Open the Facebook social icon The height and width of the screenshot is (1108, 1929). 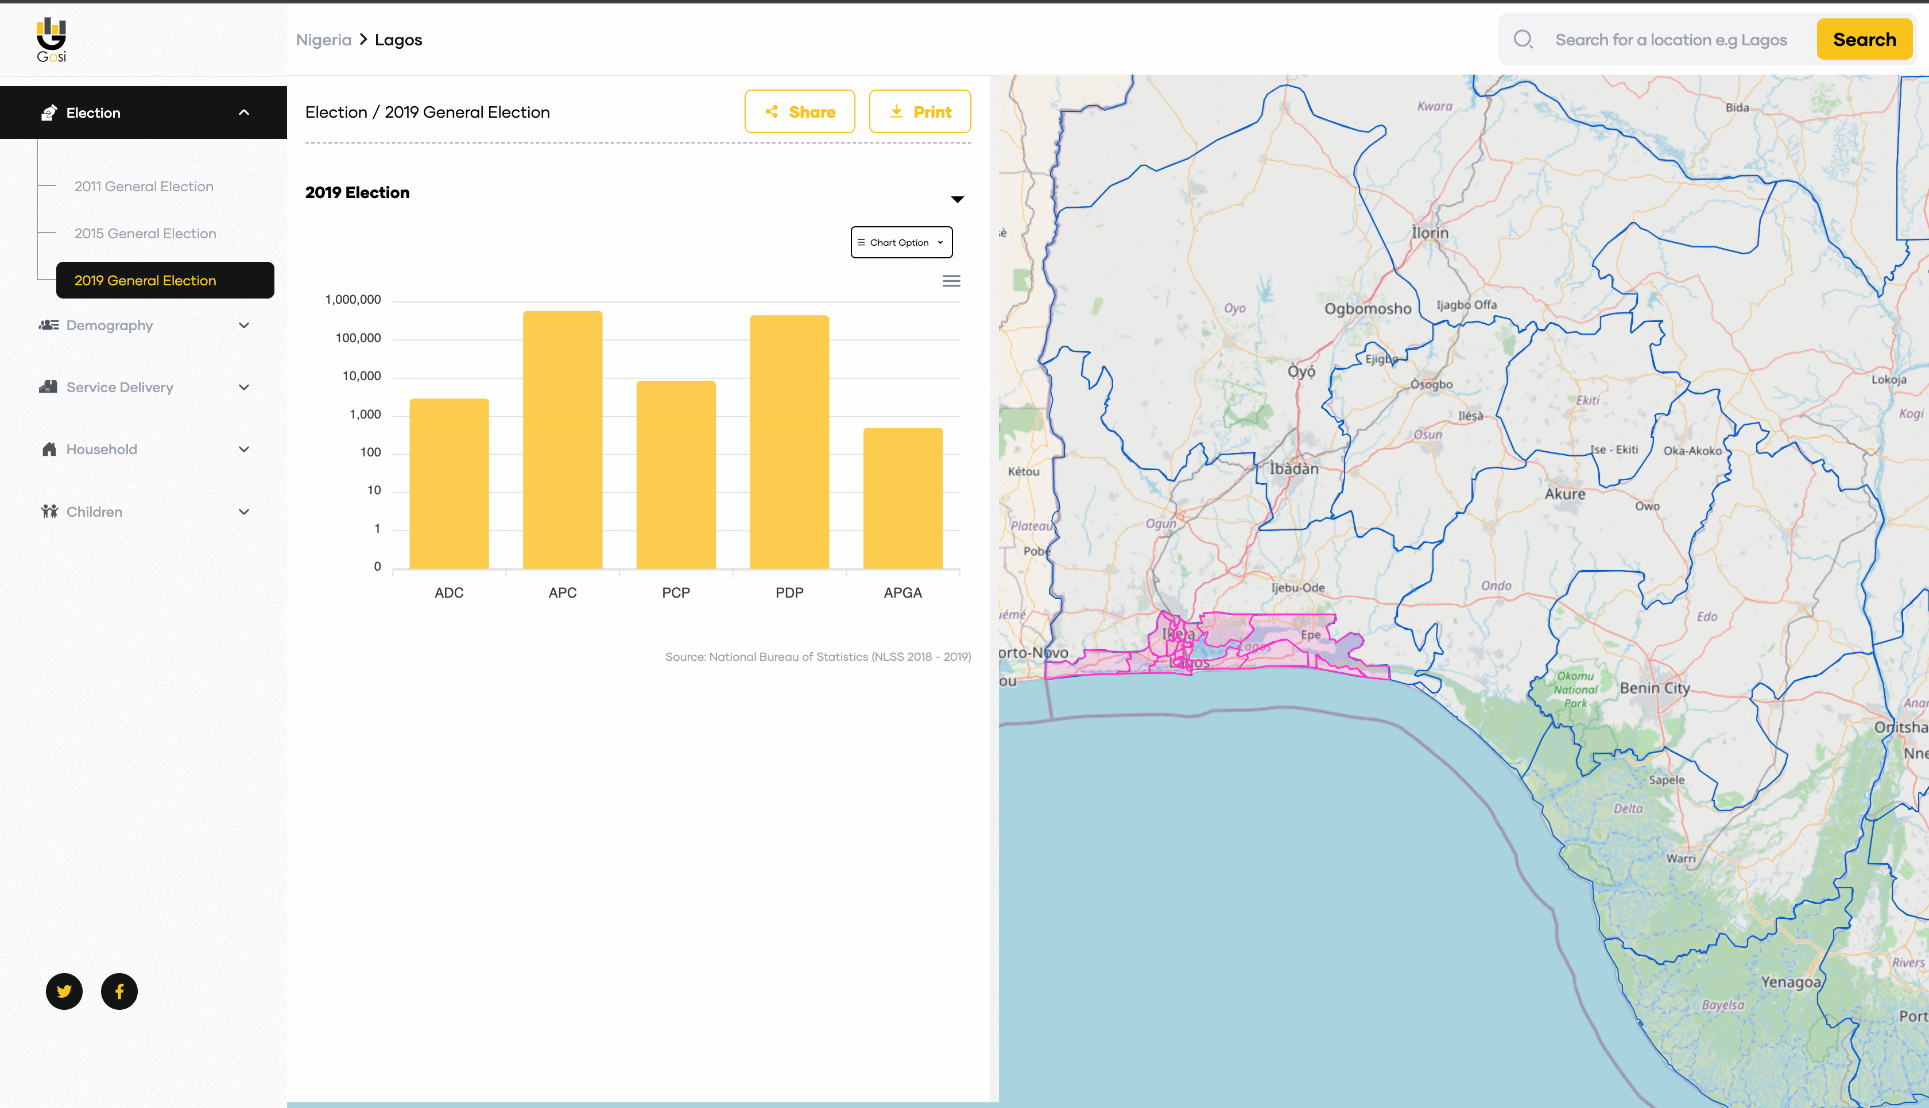pos(119,991)
